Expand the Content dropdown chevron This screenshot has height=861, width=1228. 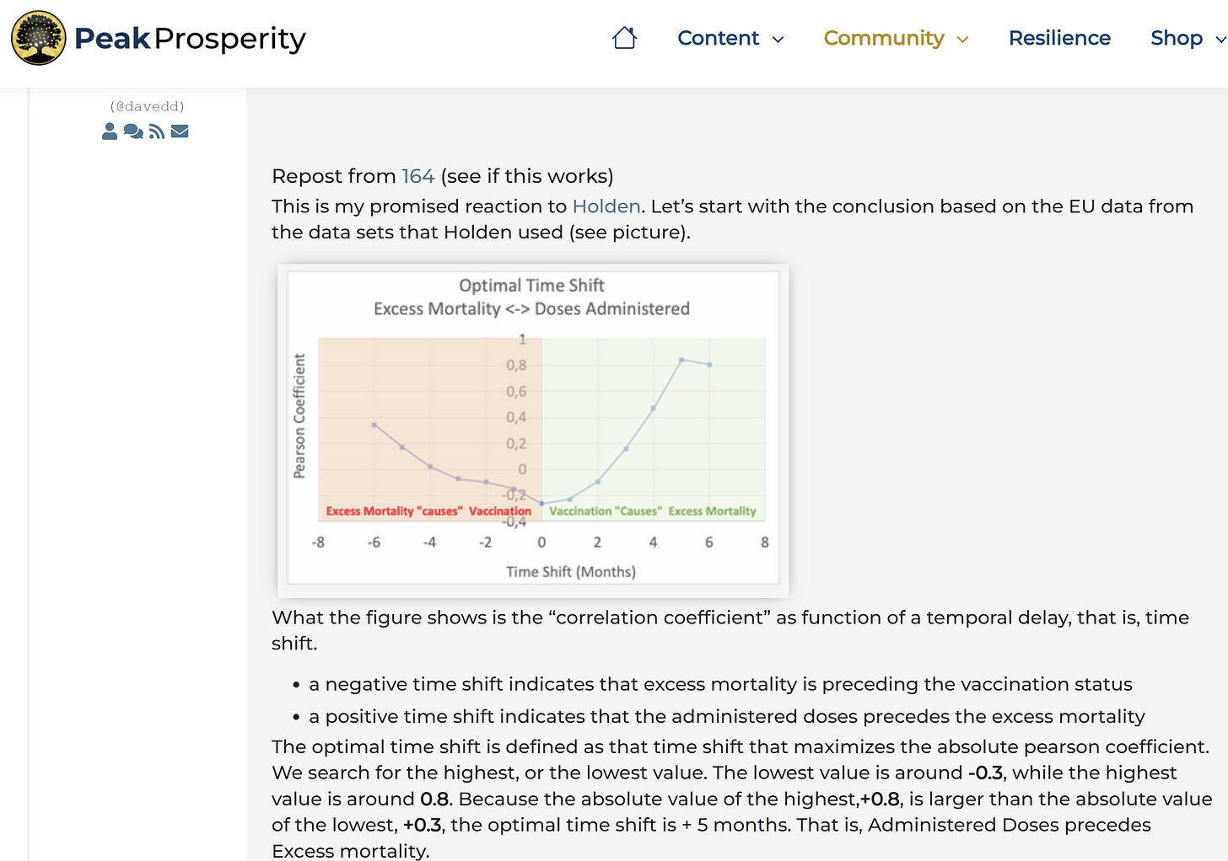[x=778, y=40]
